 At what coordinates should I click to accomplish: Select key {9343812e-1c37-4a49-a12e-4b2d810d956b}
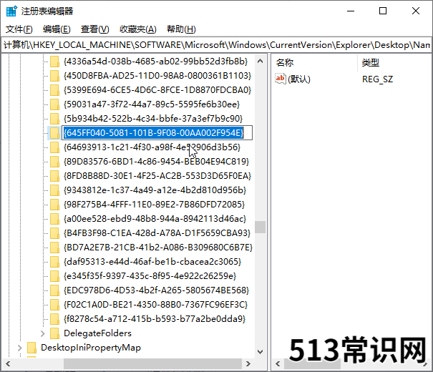click(x=155, y=190)
